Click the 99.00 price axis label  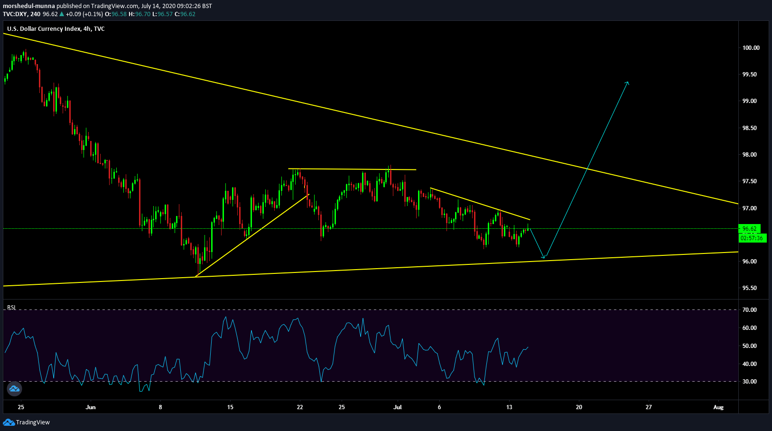(x=750, y=101)
